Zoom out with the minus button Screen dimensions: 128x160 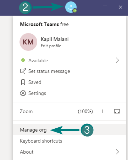[68, 111]
